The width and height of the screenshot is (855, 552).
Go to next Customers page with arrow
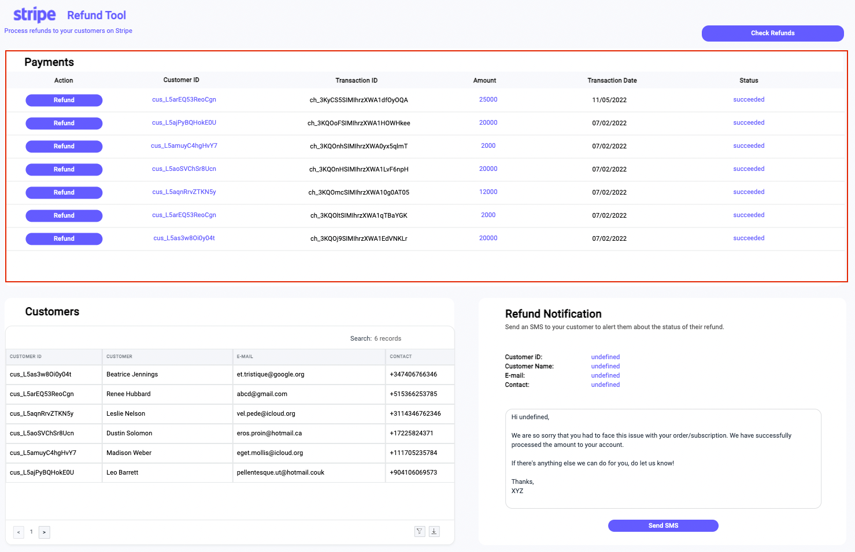pos(44,532)
